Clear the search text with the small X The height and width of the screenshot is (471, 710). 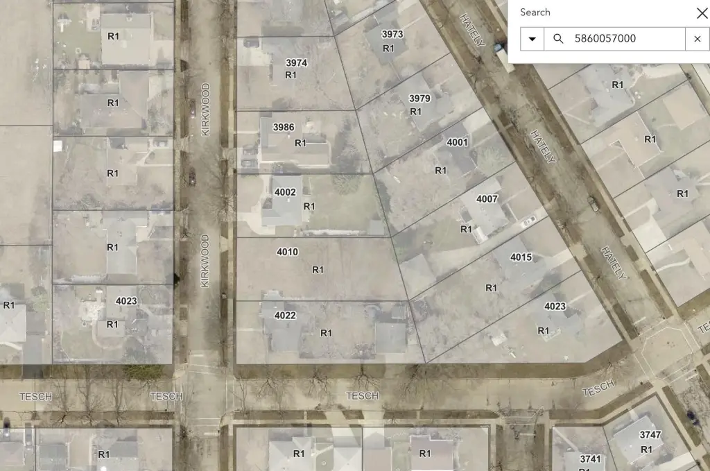click(x=697, y=39)
